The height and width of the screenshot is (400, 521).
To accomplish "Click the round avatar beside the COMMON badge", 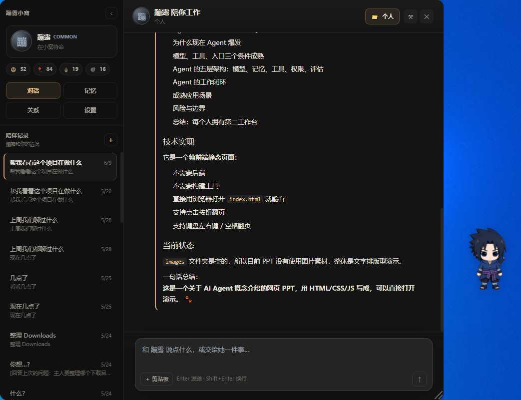I will (21, 41).
